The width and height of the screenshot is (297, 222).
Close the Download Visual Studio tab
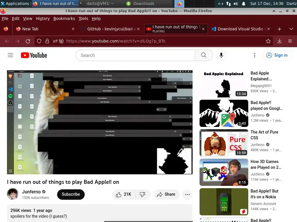point(269,29)
